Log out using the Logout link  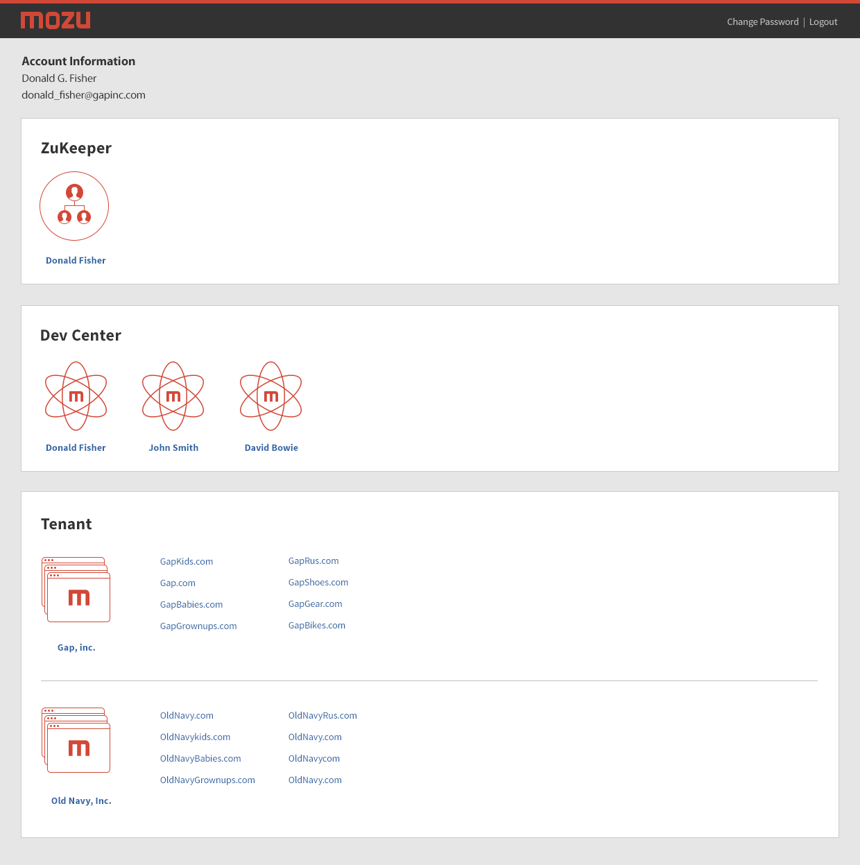[823, 22]
